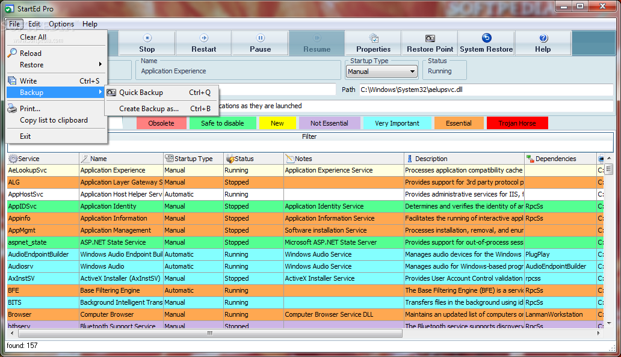The height and width of the screenshot is (357, 621).
Task: Click the Safe to disable legend
Action: (x=222, y=123)
